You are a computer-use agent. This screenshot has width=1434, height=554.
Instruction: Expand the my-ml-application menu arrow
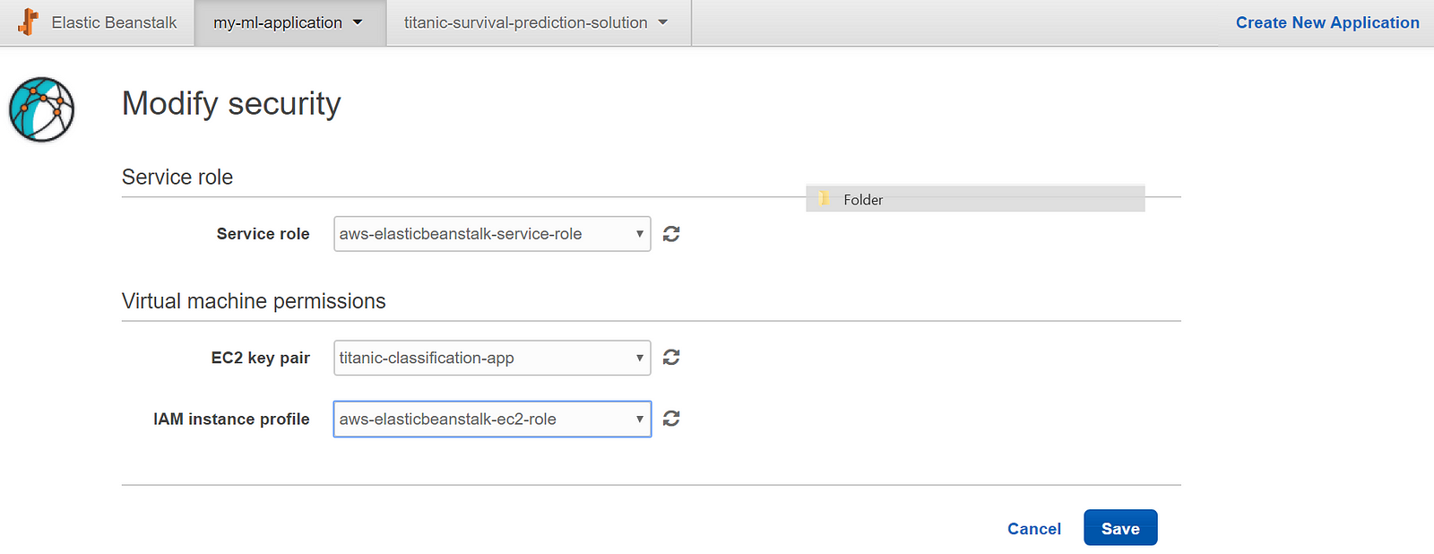click(x=358, y=22)
